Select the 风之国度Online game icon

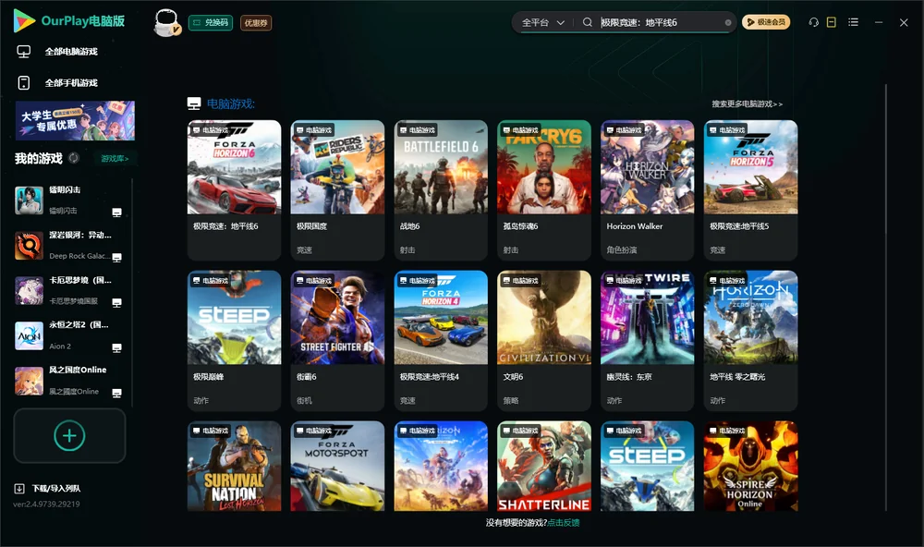pyautogui.click(x=29, y=381)
